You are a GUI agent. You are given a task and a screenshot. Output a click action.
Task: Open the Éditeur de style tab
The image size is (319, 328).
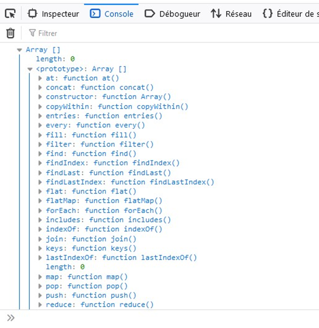click(290, 14)
